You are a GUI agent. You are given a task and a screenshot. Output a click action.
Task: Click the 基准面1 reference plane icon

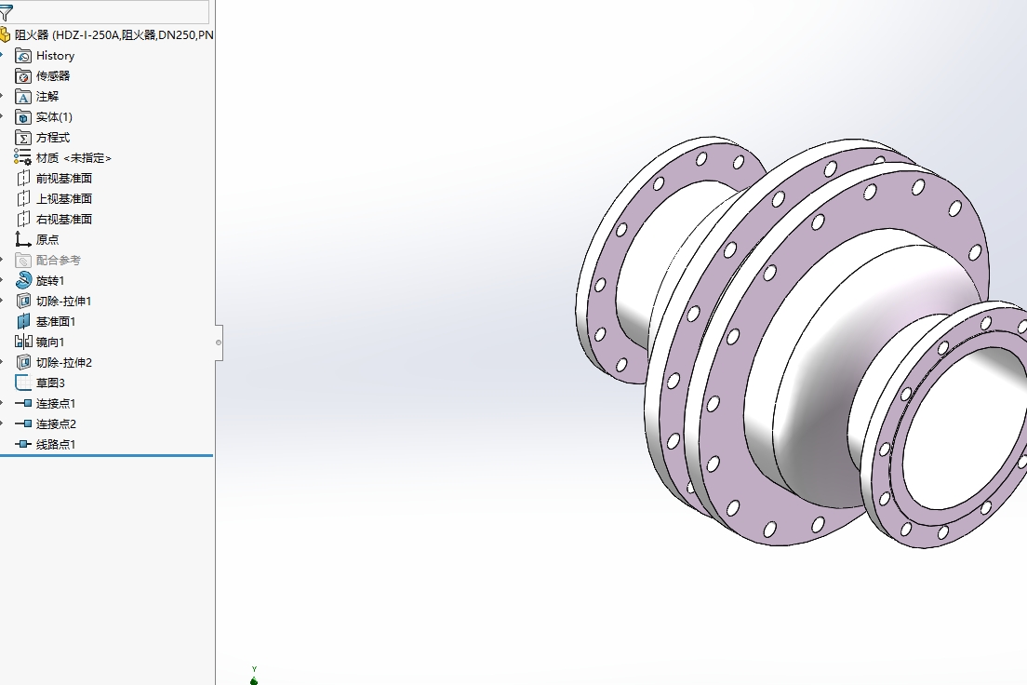tap(23, 321)
